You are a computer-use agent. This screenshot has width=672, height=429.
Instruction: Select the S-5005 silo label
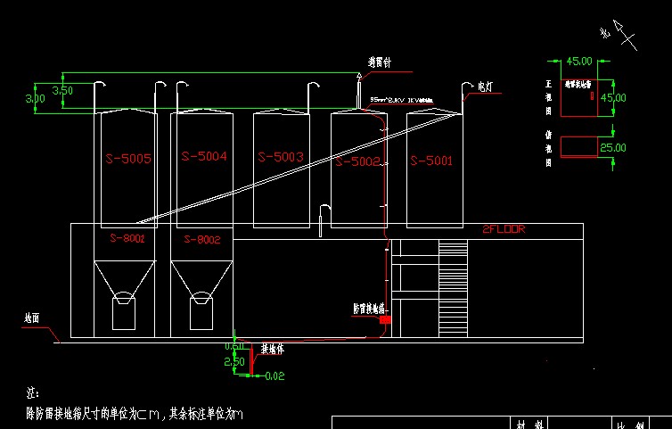[x=128, y=159]
